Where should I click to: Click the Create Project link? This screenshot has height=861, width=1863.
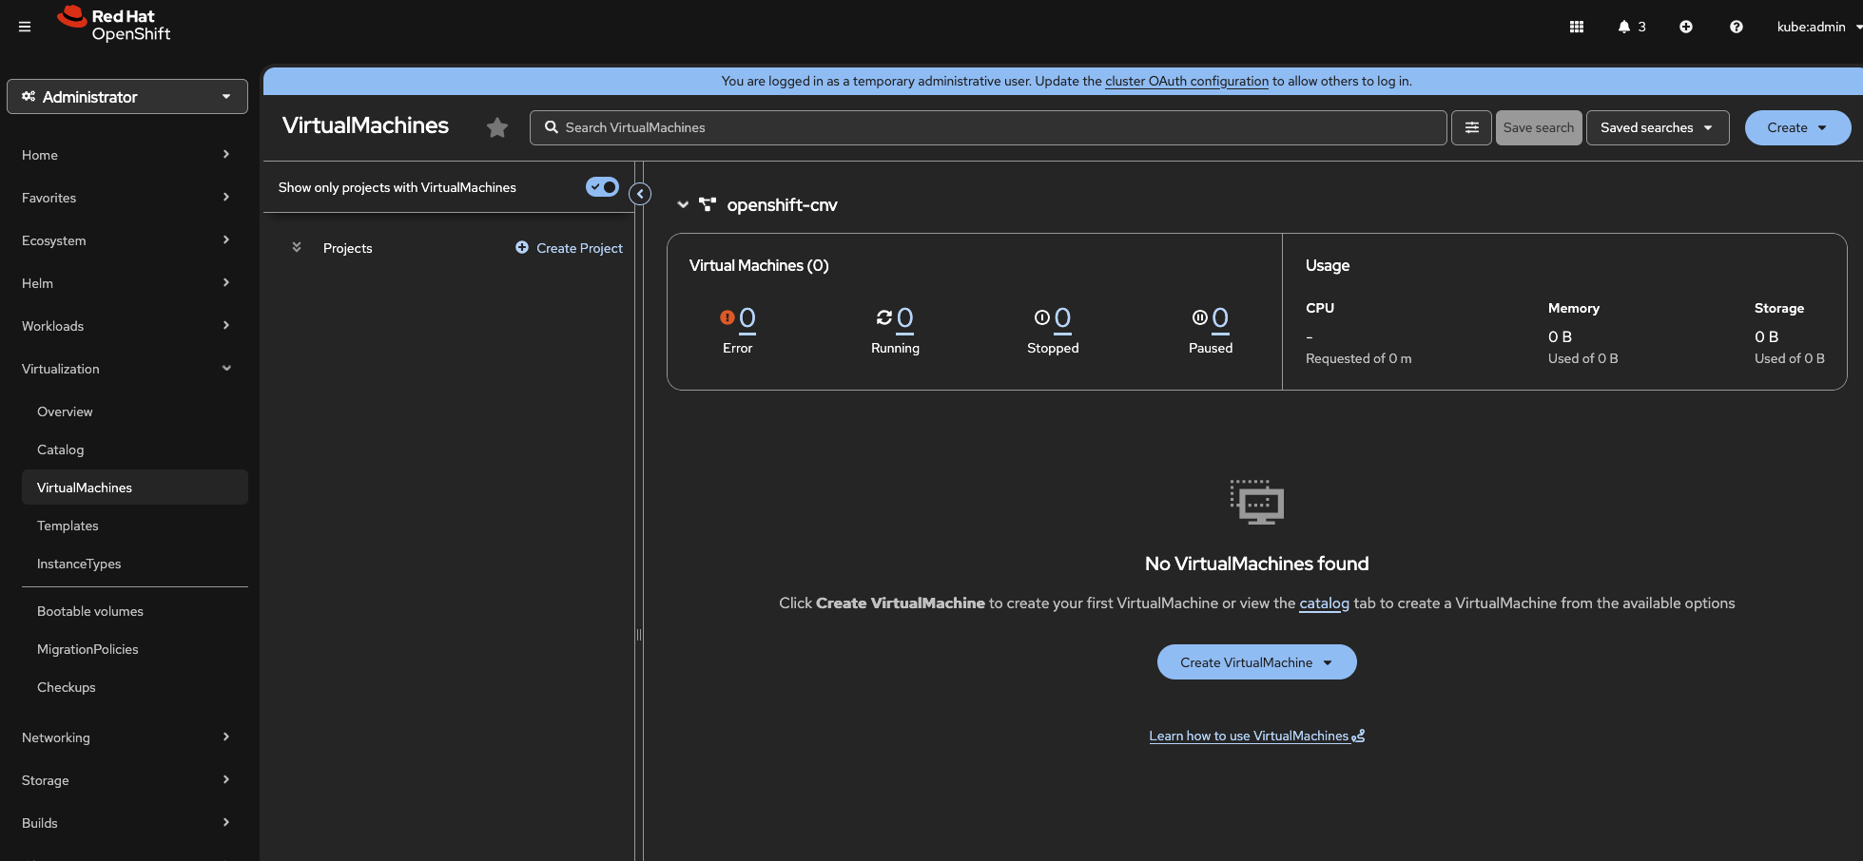pyautogui.click(x=570, y=248)
